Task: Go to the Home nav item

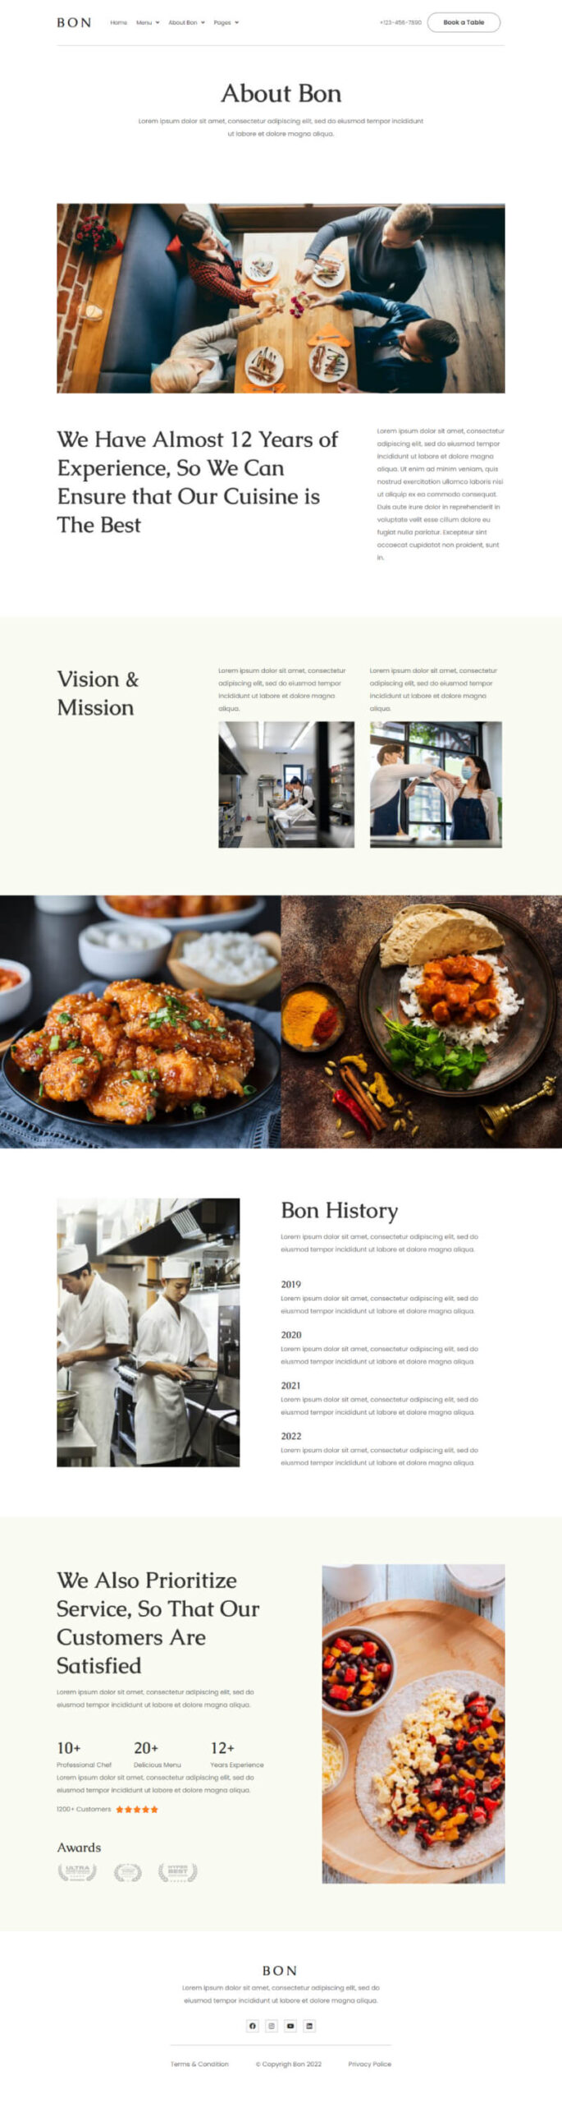Action: tap(119, 22)
